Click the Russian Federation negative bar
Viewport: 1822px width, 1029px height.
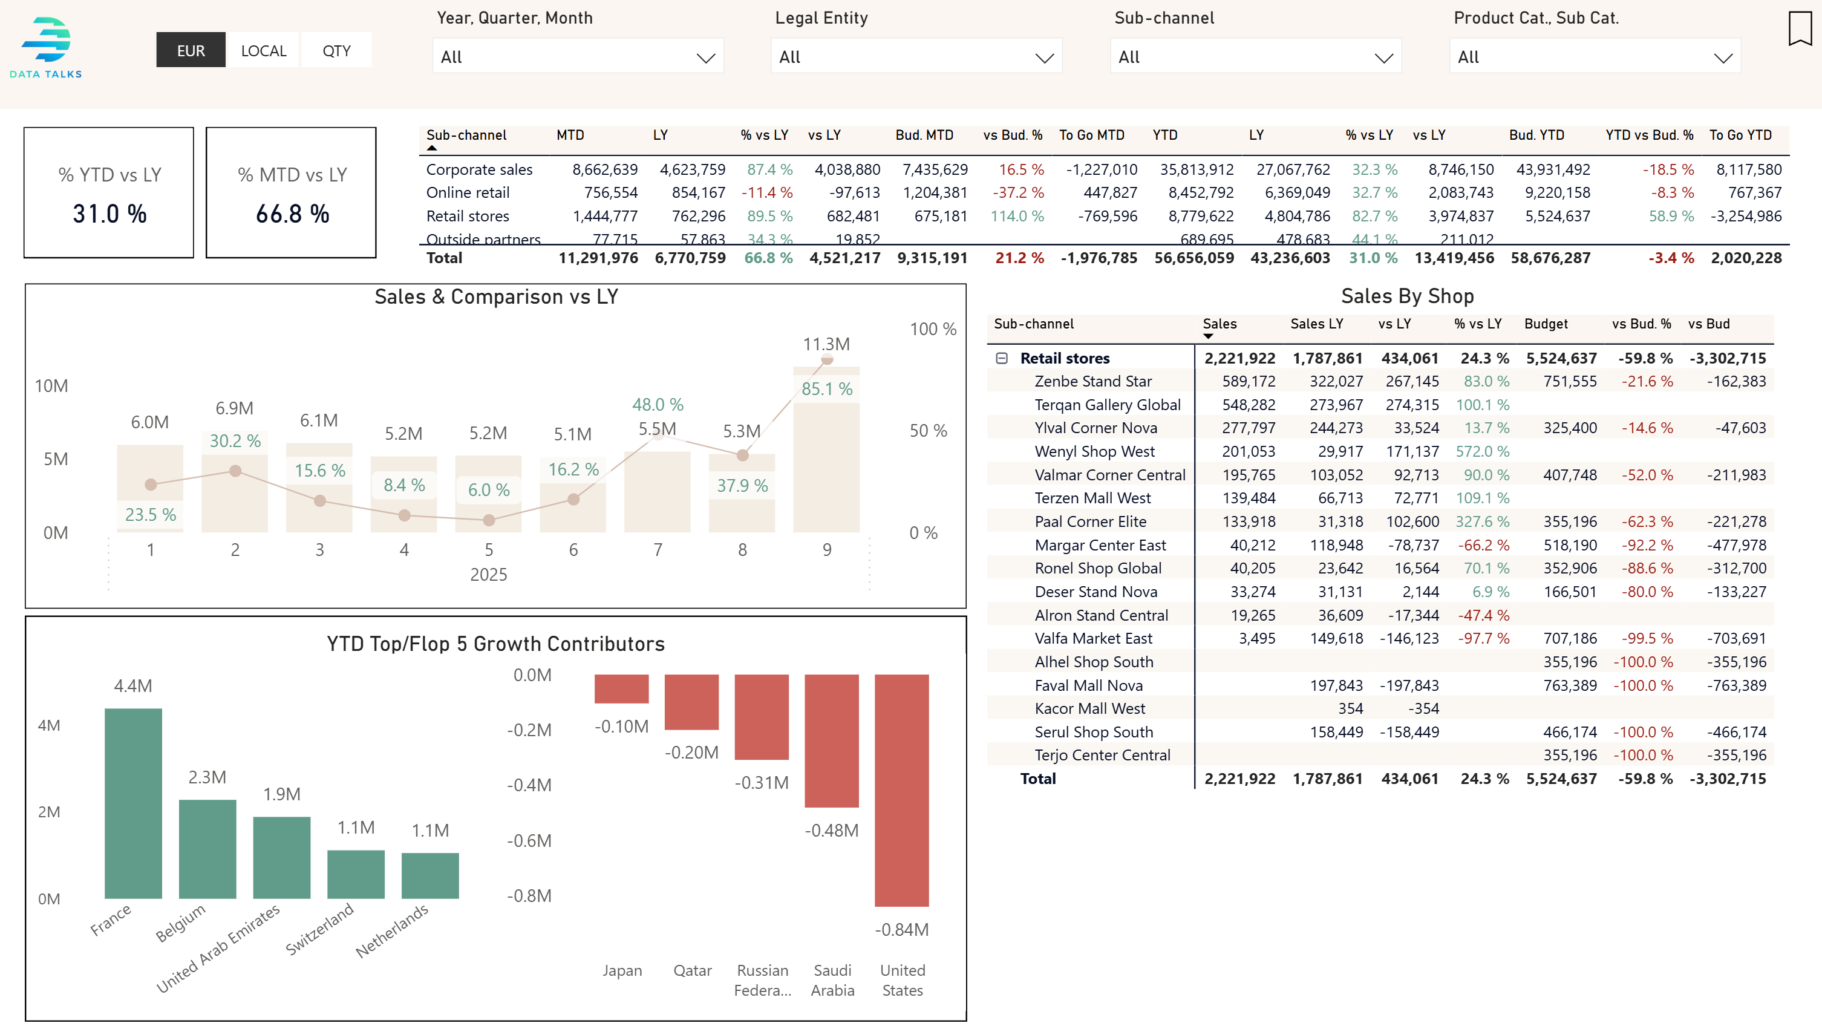[761, 717]
